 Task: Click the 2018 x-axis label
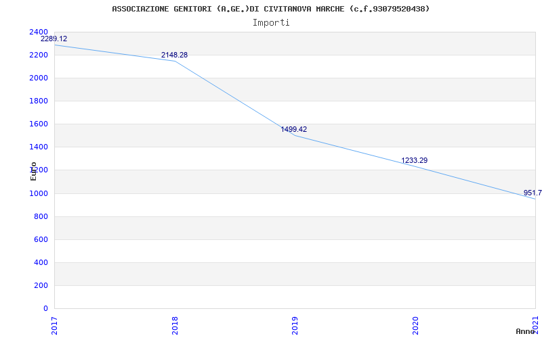coord(175,326)
